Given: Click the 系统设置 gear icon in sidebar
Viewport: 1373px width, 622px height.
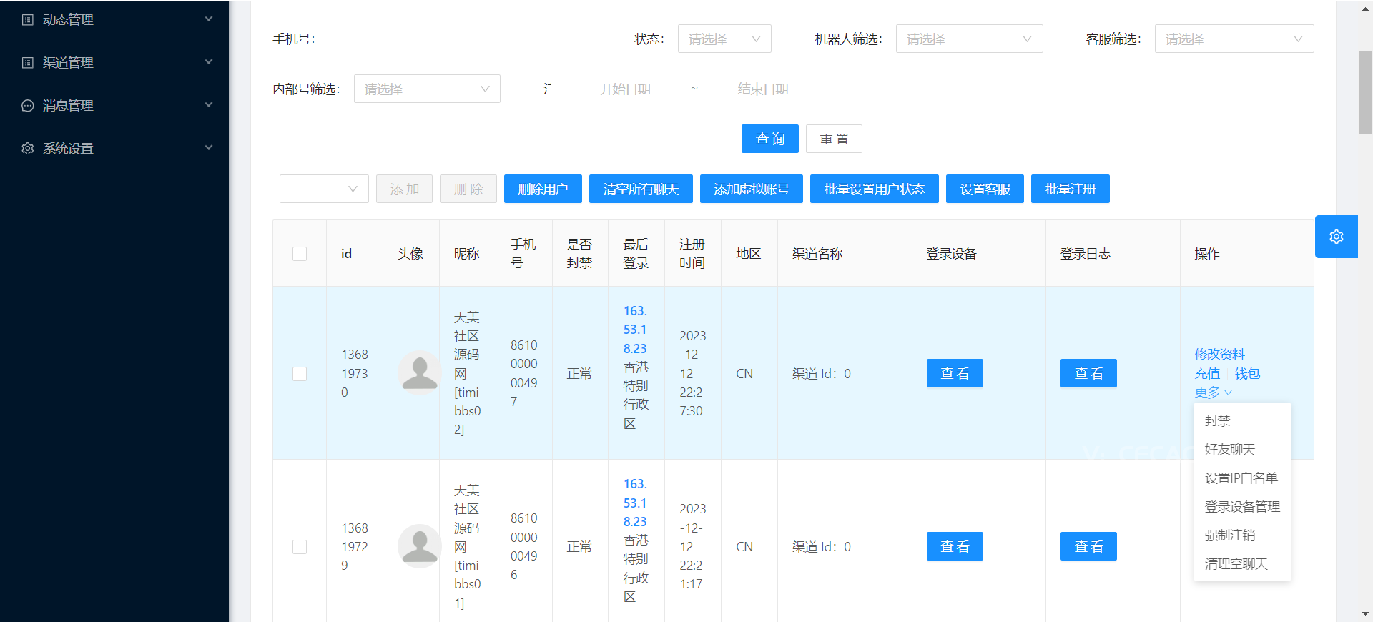Looking at the screenshot, I should click(28, 149).
